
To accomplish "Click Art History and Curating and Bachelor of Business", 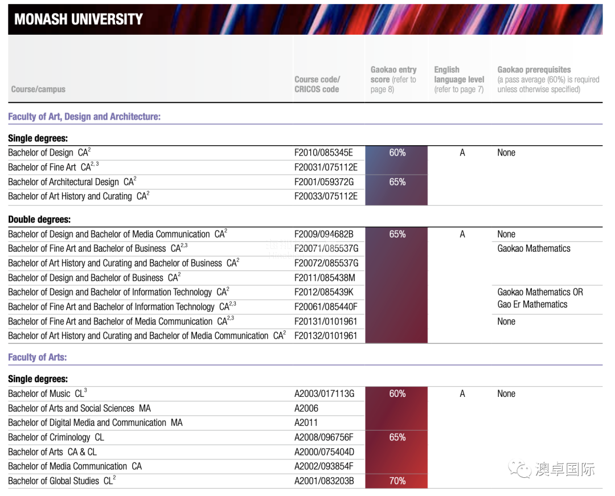I will tap(124, 263).
